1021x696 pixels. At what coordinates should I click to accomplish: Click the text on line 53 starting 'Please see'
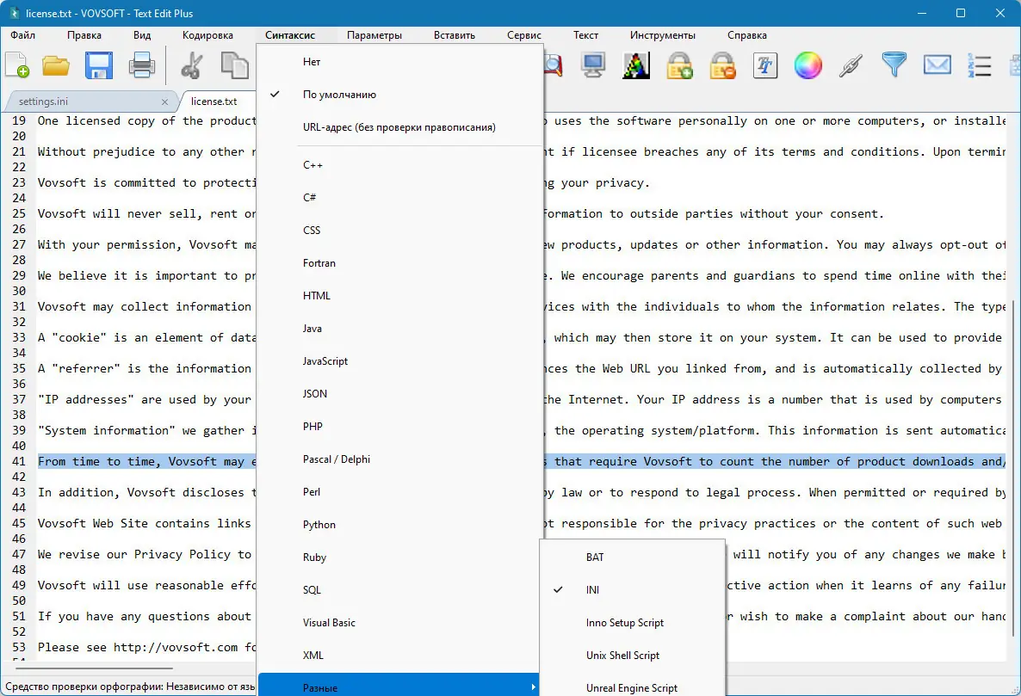coord(145,648)
